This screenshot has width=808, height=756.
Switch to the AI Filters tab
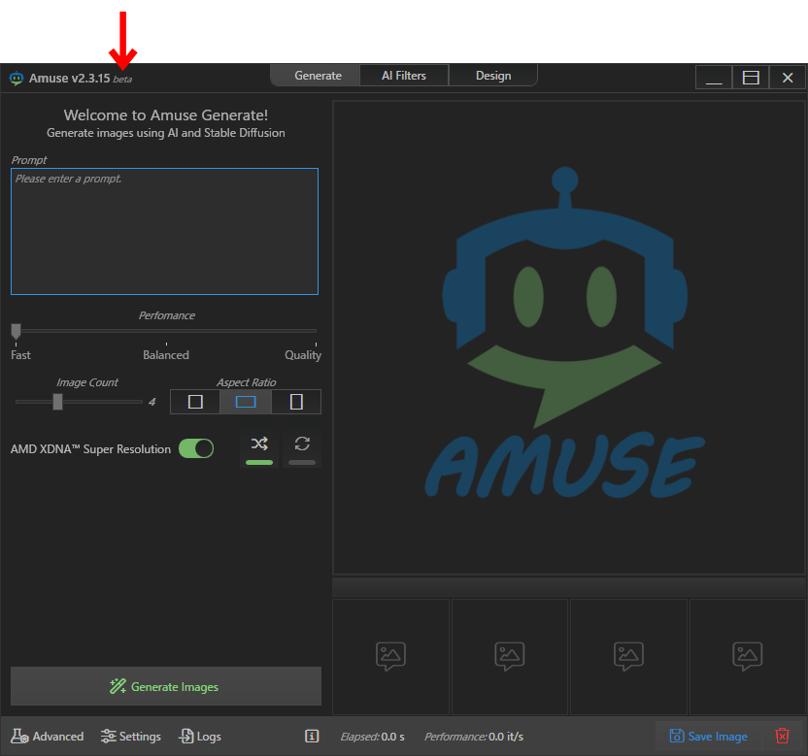pos(404,76)
